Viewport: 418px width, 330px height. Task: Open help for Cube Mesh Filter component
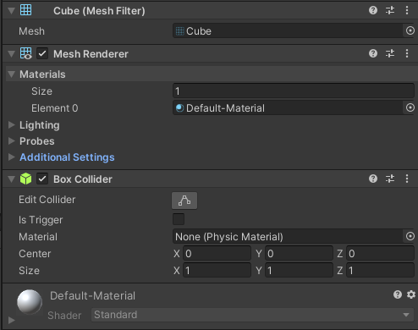point(373,11)
